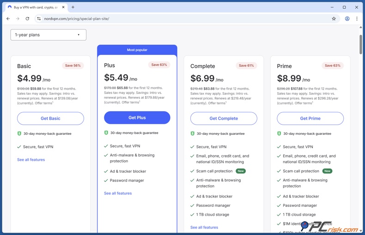The image size is (365, 235).
Task: Click 'New' badge beside Prime's Scam call protection
Action: point(327,171)
